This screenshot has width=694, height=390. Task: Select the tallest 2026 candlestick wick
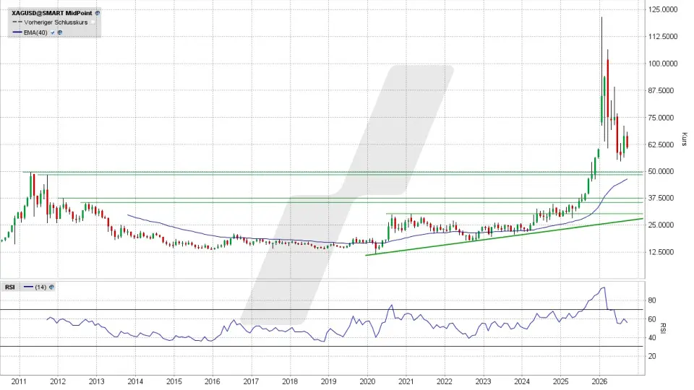click(601, 71)
